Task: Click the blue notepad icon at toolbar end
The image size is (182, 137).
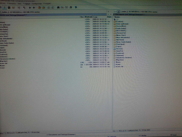Action: point(76,7)
